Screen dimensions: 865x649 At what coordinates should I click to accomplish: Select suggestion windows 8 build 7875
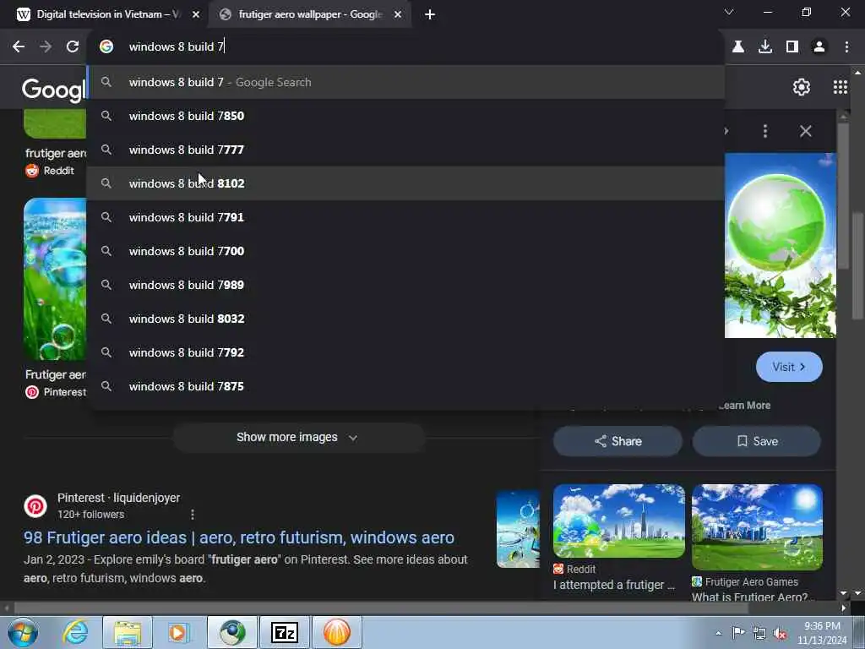coord(405,386)
